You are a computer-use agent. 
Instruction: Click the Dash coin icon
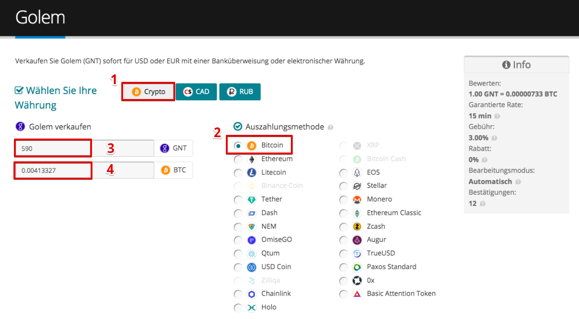[x=252, y=213]
